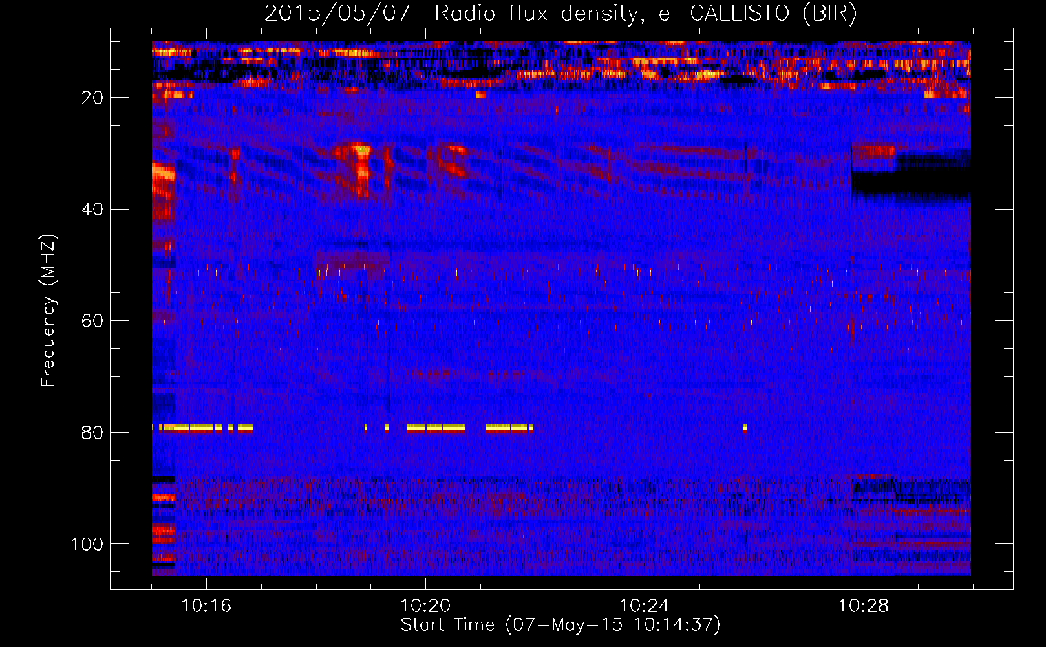This screenshot has width=1046, height=647.
Task: Click the 10:16 time tick label
Action: click(x=206, y=606)
